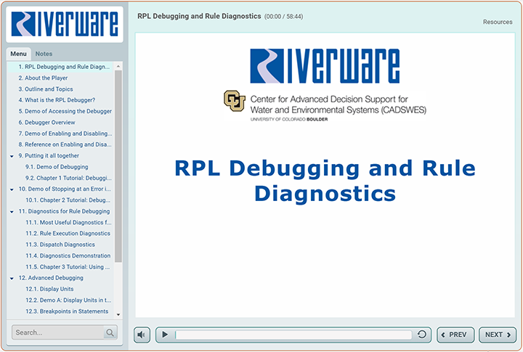Open '12.1. Display Units' slide

[49, 289]
